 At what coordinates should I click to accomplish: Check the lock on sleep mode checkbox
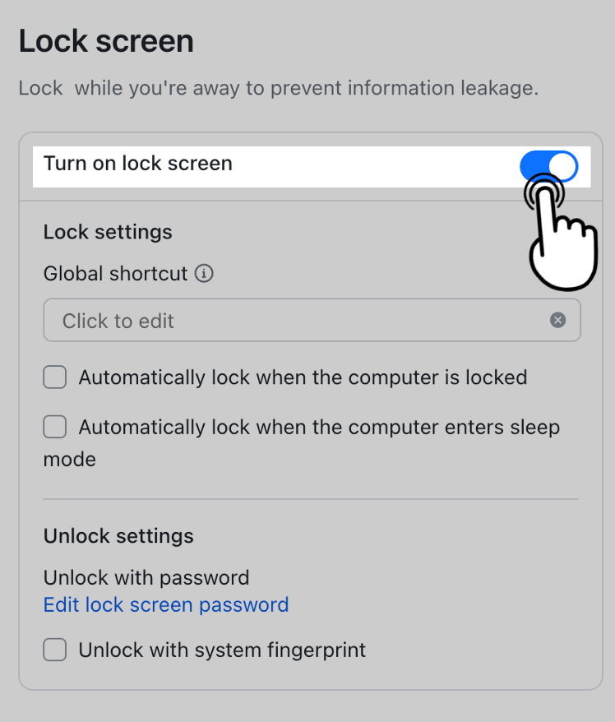pos(55,427)
